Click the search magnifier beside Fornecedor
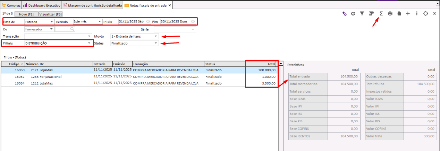Image resolution: width=440 pixels, height=151 pixels. coord(72,29)
